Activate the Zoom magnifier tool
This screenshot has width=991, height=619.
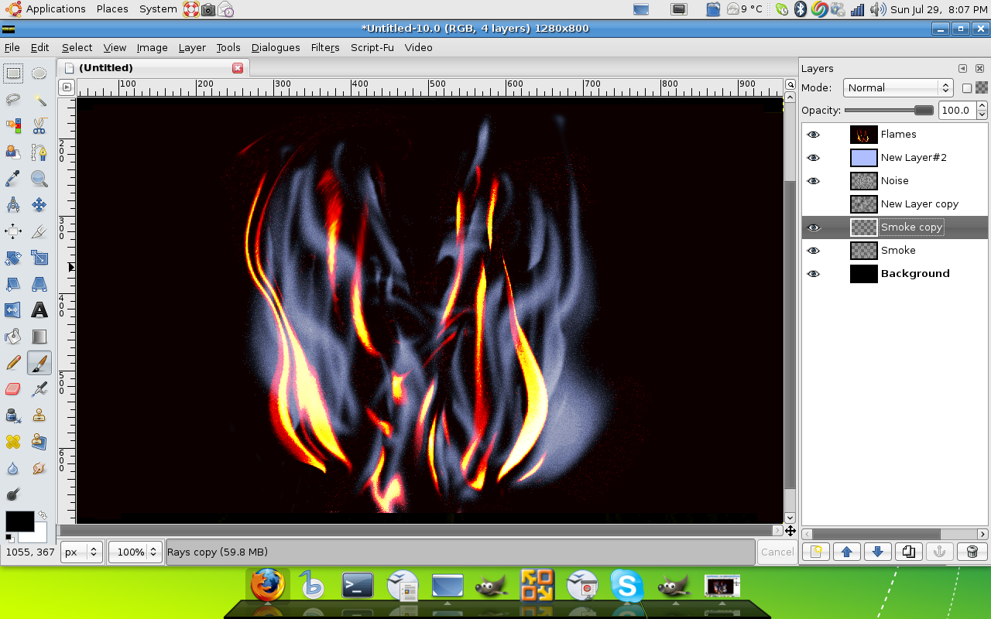tap(39, 179)
